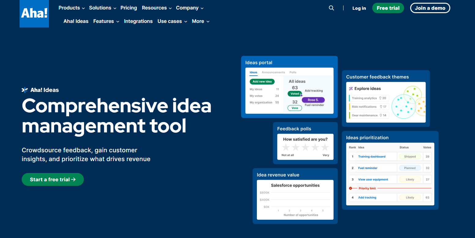Click the My ideas row

[x=264, y=89]
